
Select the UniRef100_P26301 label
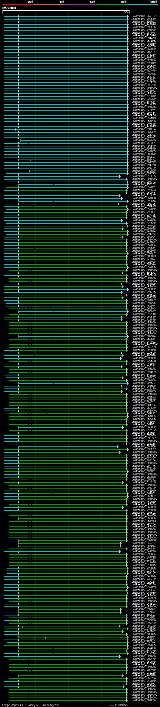click(143, 135)
